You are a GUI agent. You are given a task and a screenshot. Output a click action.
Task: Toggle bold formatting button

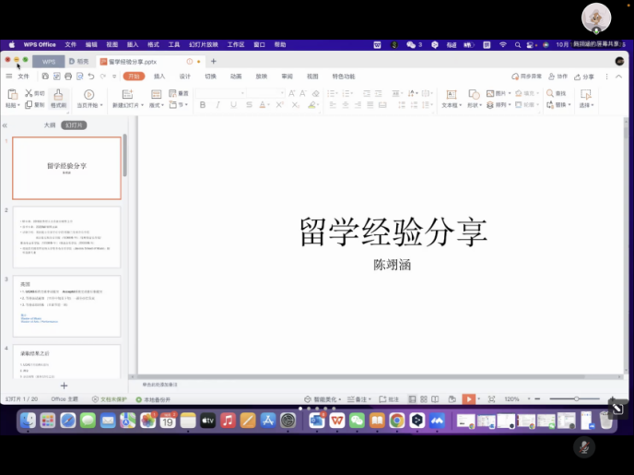coord(202,105)
